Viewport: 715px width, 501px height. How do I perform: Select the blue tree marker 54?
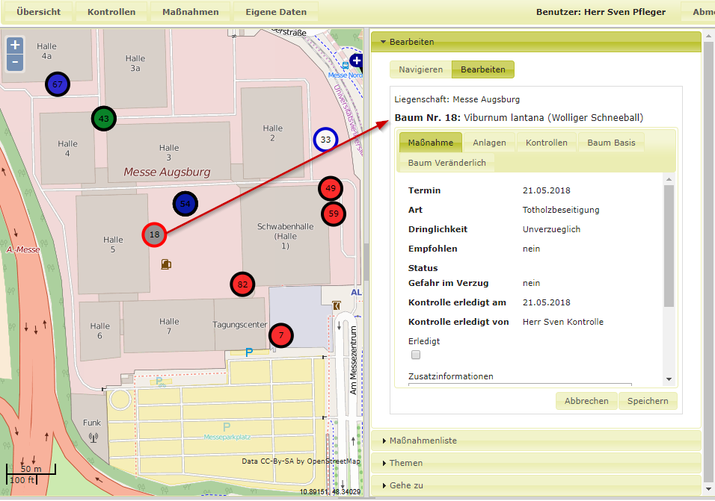(x=185, y=204)
